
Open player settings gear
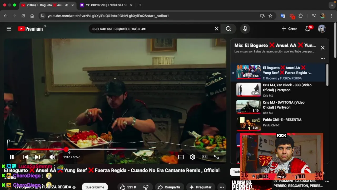tap(193, 157)
